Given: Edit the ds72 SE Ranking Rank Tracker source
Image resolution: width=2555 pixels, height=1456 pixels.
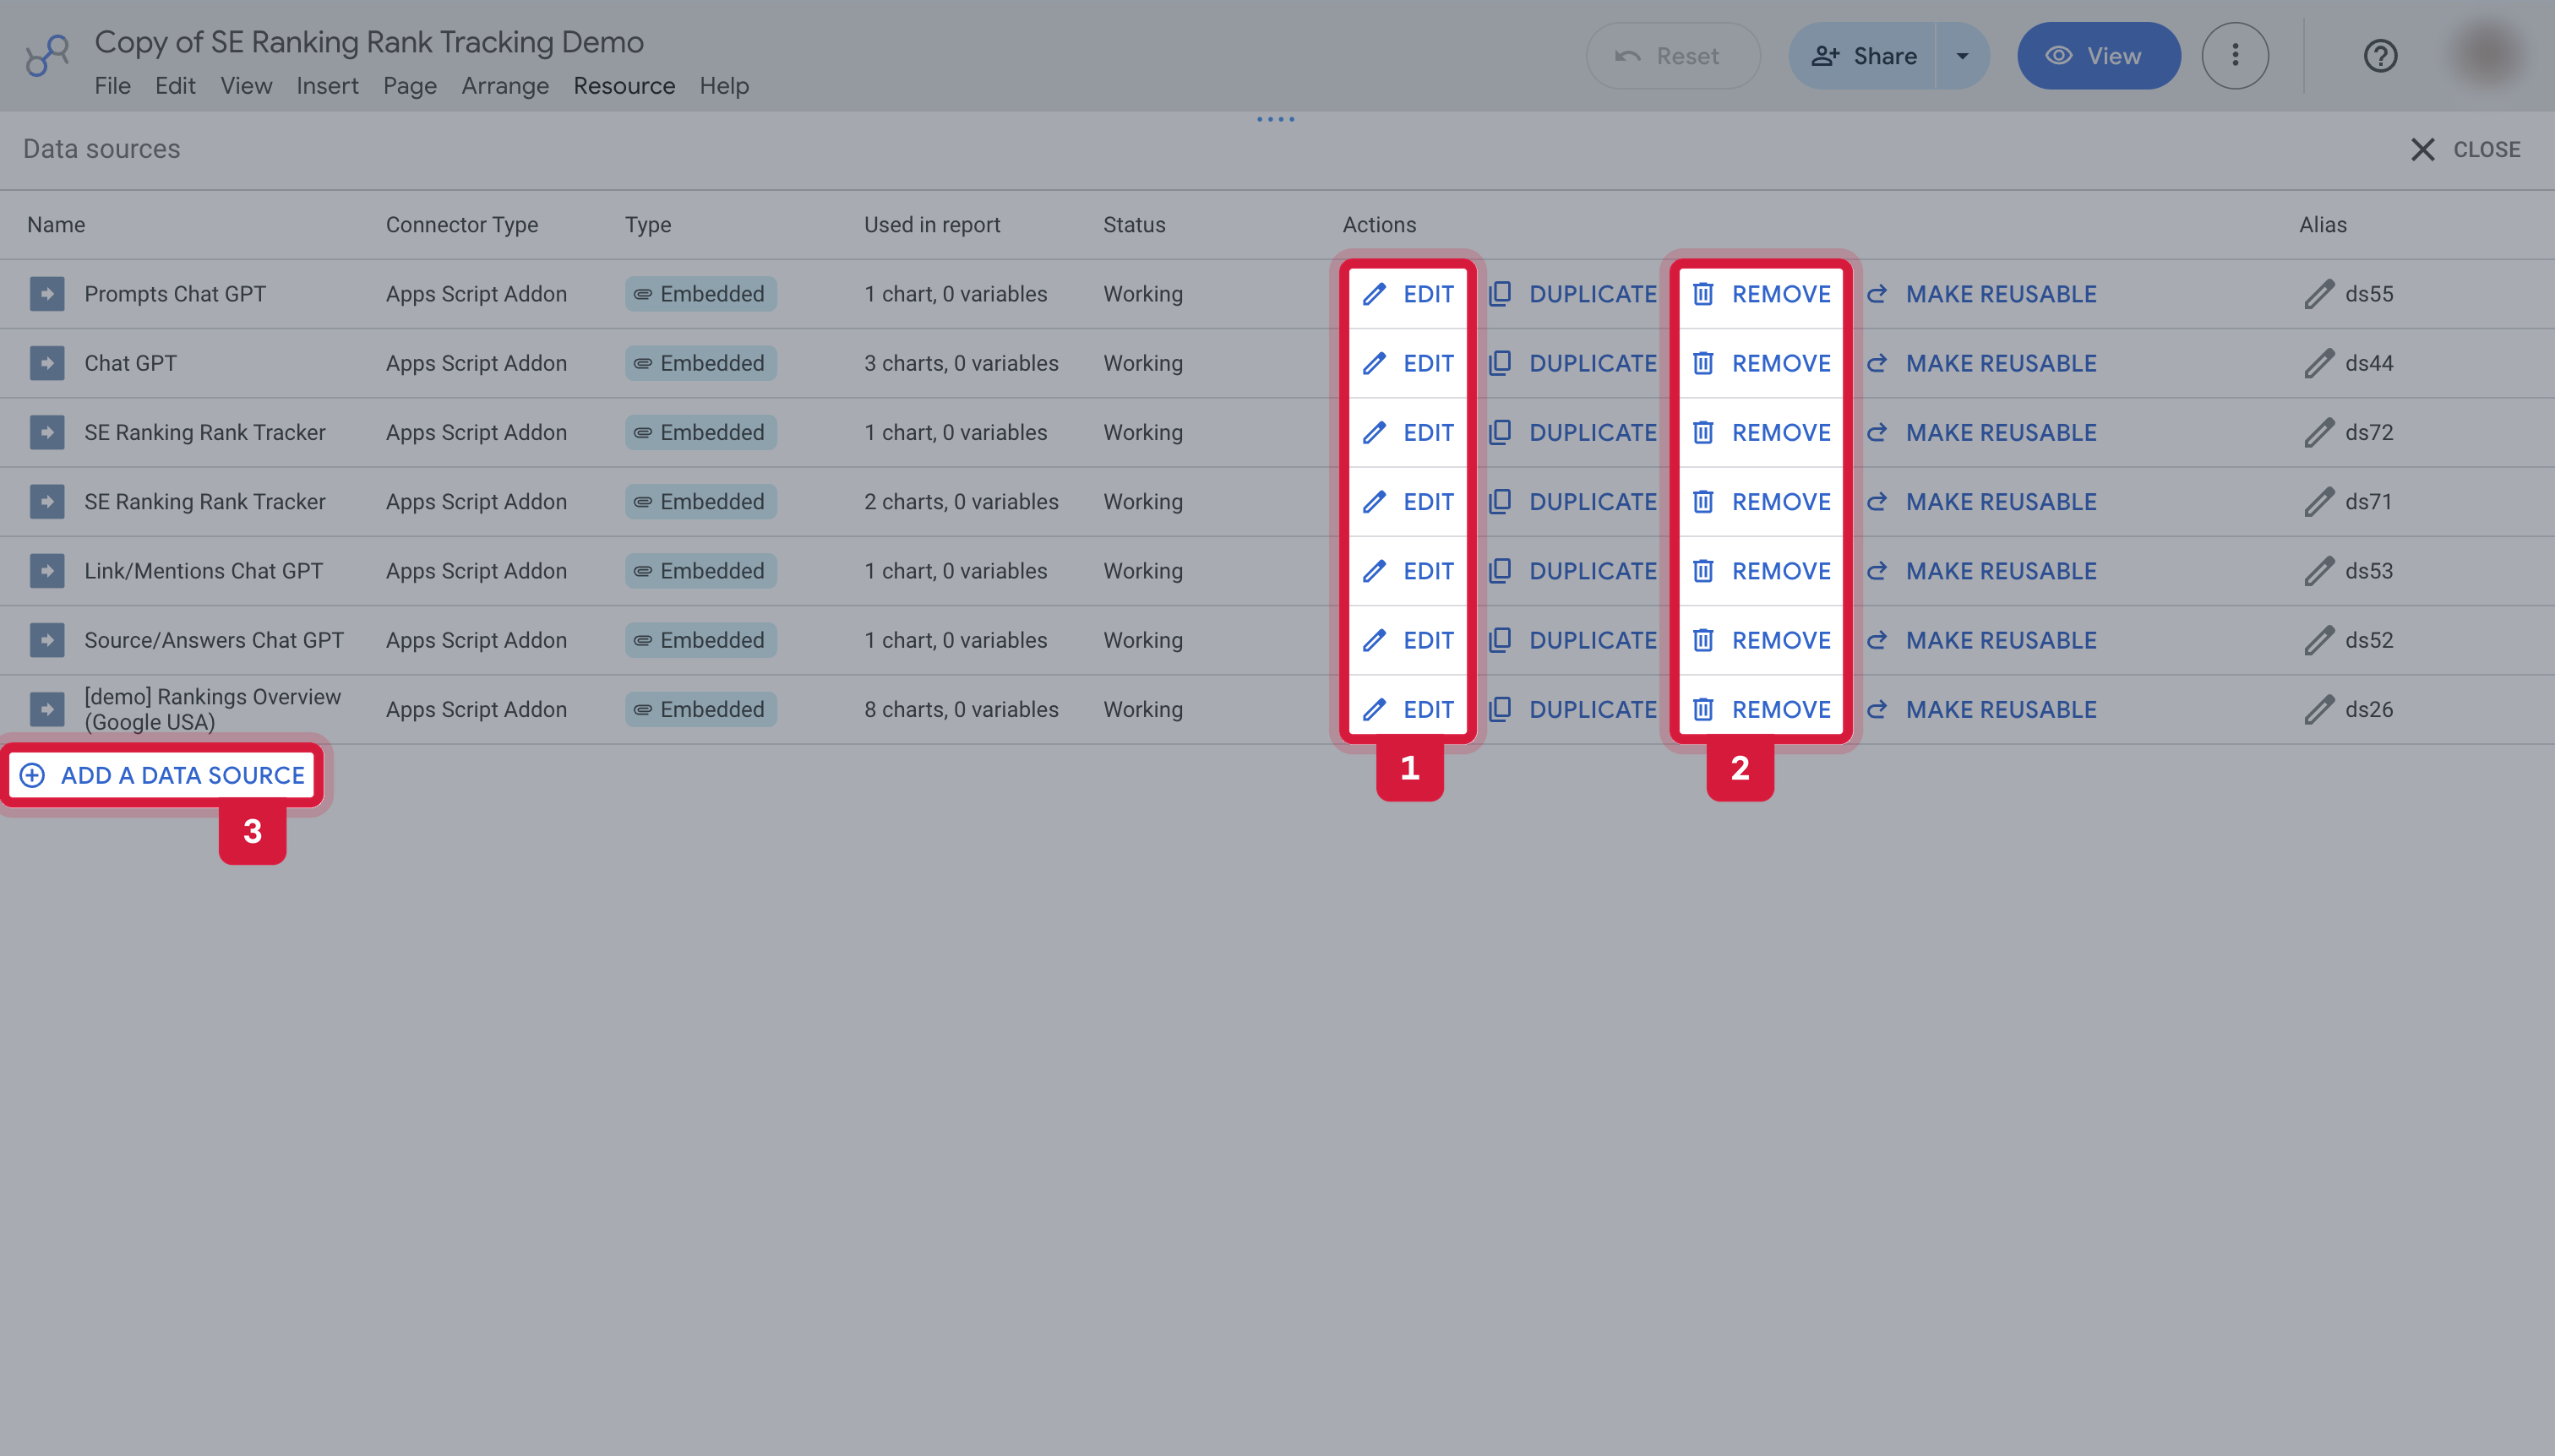Looking at the screenshot, I should click(x=1408, y=432).
